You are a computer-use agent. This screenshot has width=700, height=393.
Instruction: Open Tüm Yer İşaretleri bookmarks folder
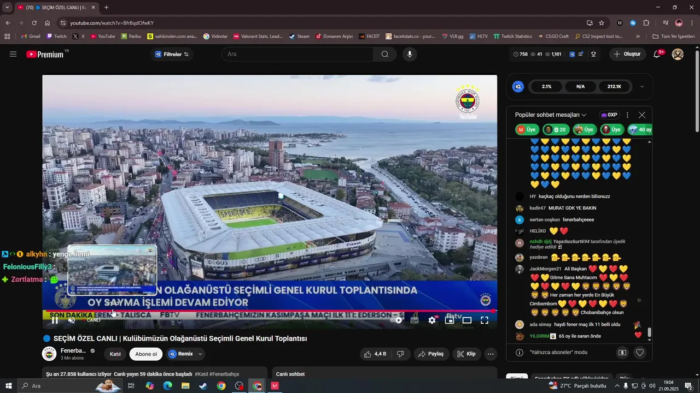[673, 37]
